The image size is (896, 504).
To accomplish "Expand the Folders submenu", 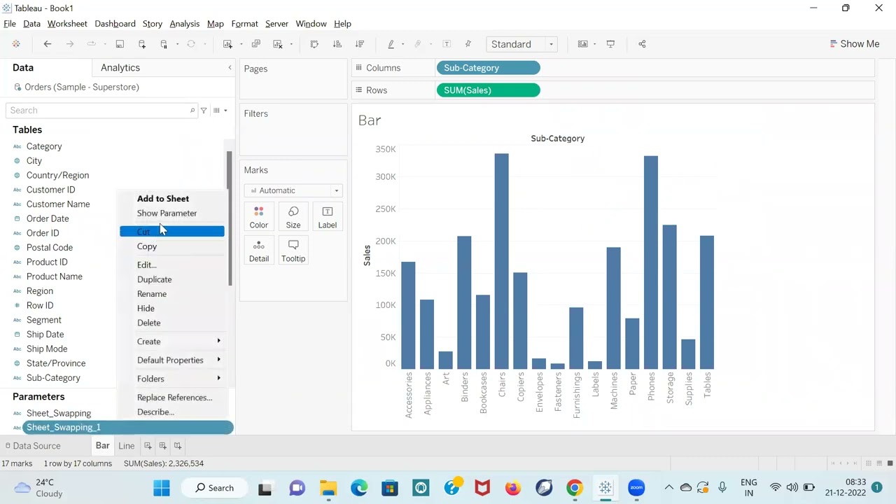I will point(172,379).
